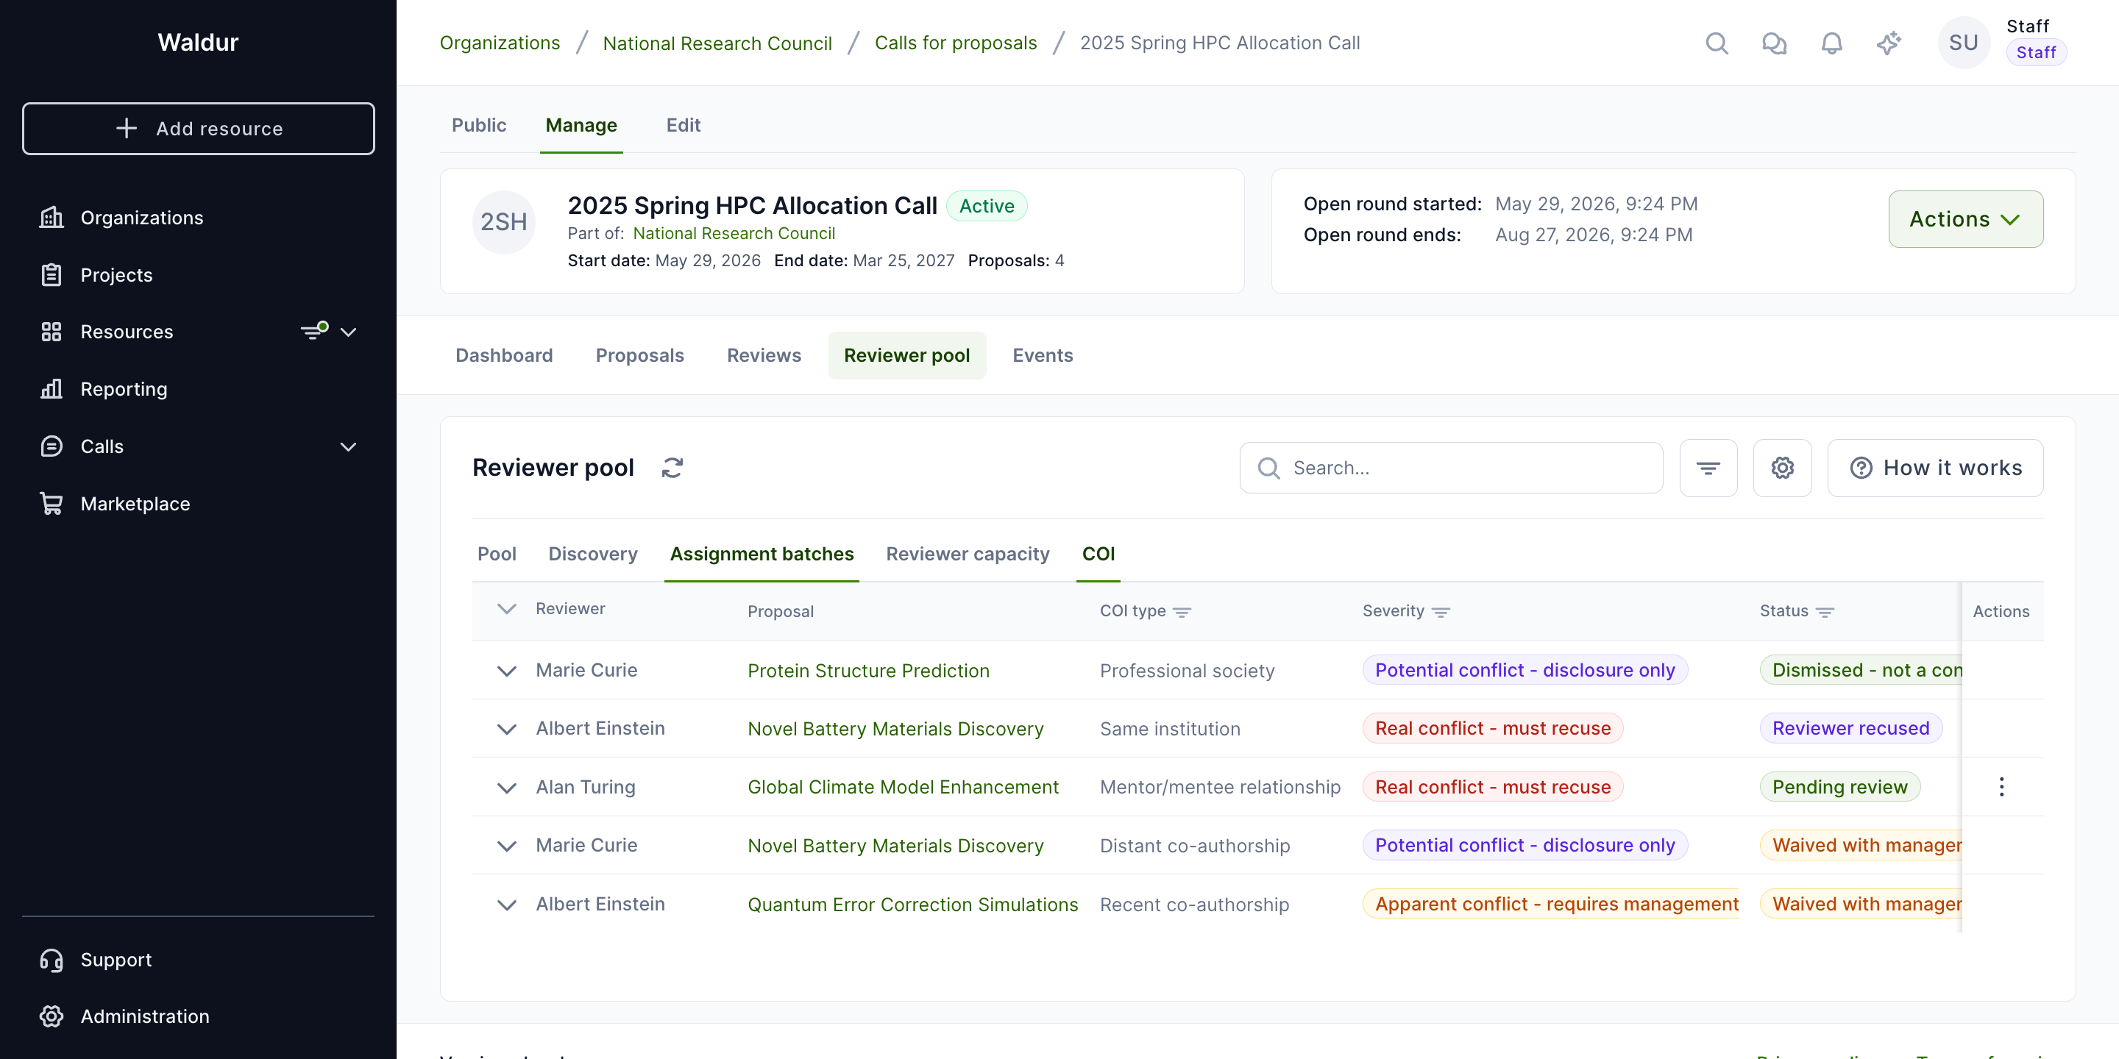
Task: Click the Pending review status badge
Action: click(x=1839, y=787)
